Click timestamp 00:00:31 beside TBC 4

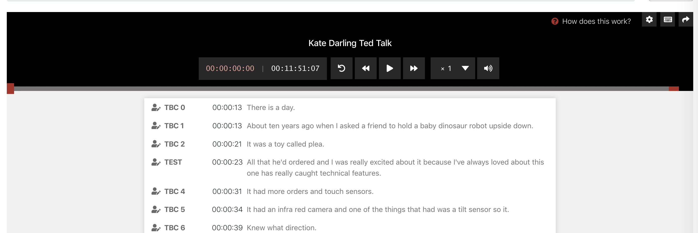point(227,191)
